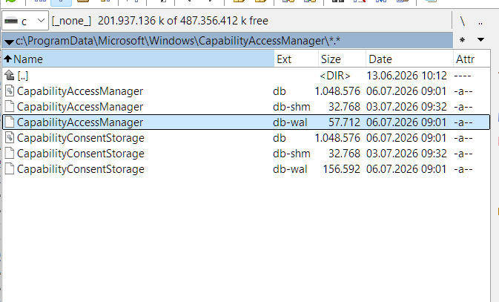Click icon of CapabilityConsentStorage db-wal file

click(x=10, y=169)
